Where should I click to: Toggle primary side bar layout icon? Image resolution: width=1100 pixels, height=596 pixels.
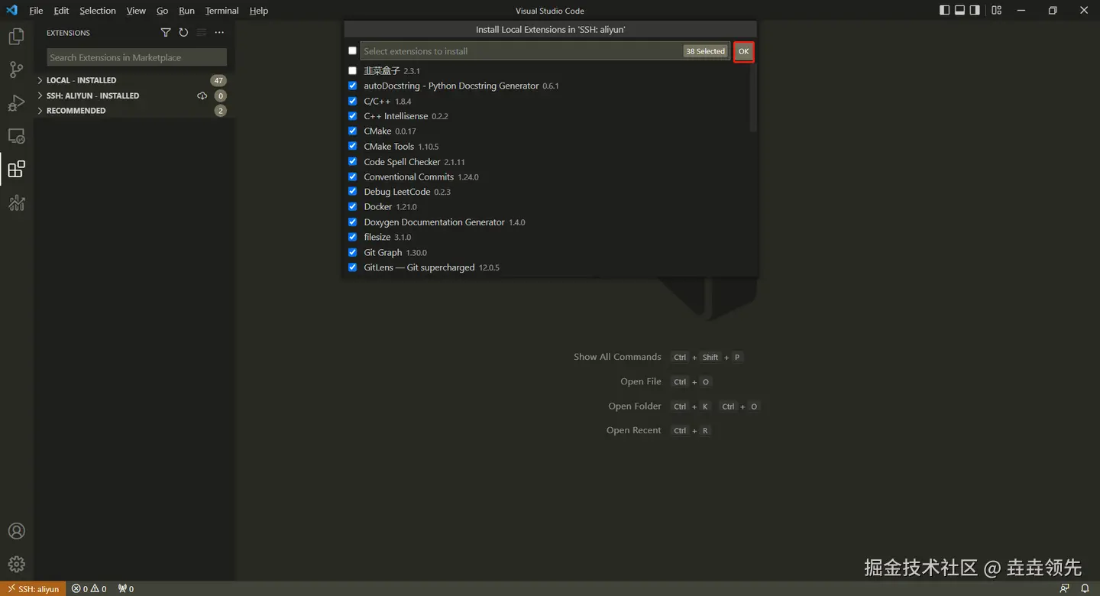click(x=945, y=10)
